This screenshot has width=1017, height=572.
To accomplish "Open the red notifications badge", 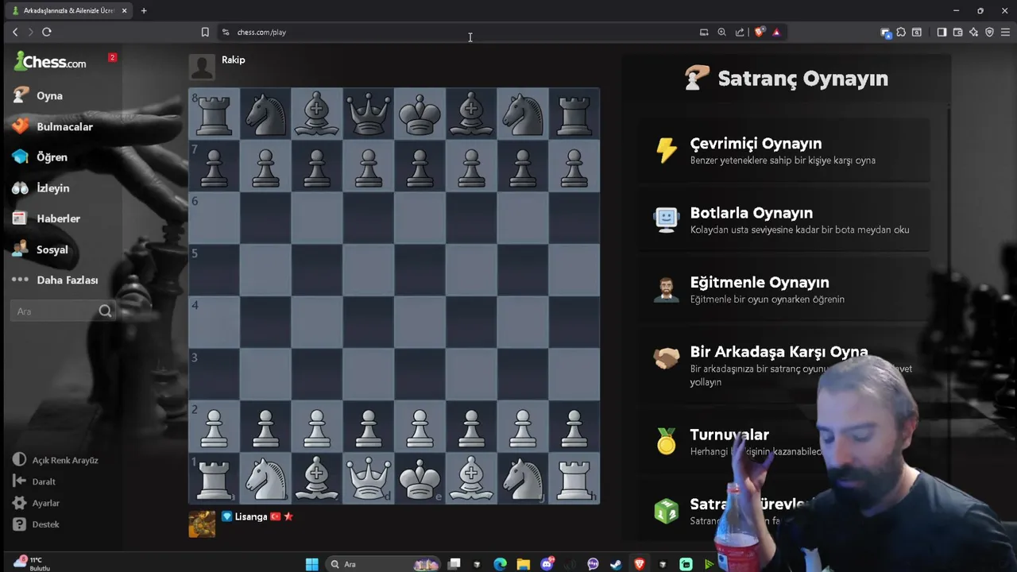I will point(112,57).
